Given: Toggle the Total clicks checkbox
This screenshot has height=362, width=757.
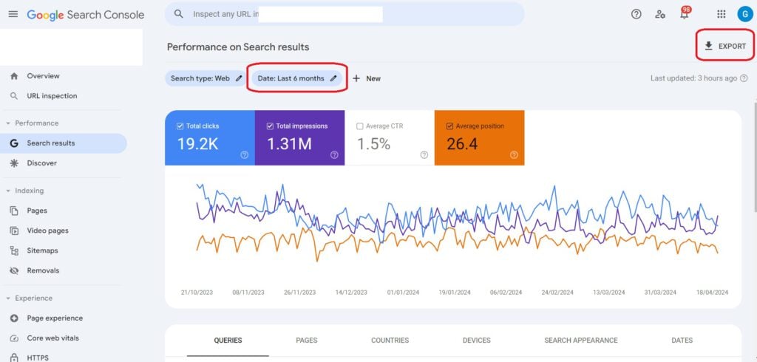Looking at the screenshot, I should (180, 126).
